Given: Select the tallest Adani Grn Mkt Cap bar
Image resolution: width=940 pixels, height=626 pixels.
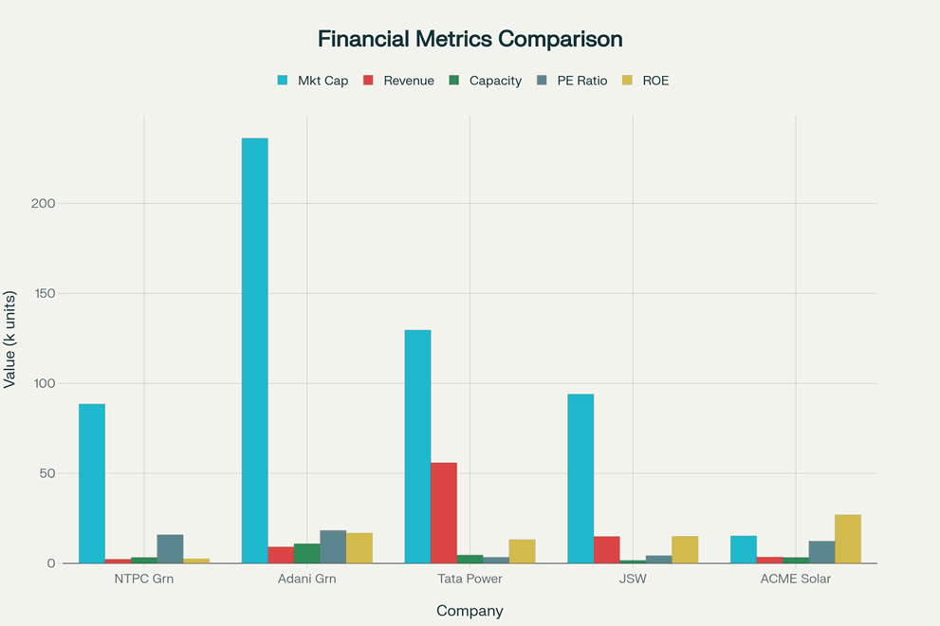Looking at the screenshot, I should pyautogui.click(x=255, y=351).
